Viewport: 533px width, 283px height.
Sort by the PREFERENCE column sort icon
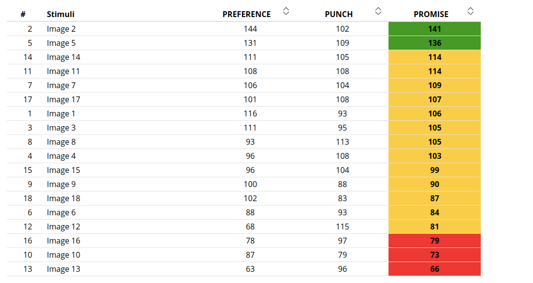click(x=286, y=11)
